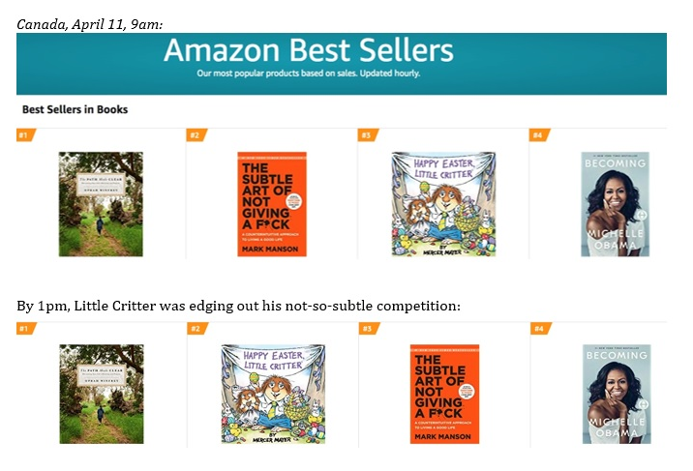Screen dimensions: 693x471
Task: Open The Path Made Clear cover in the 9am list
Action: [101, 204]
